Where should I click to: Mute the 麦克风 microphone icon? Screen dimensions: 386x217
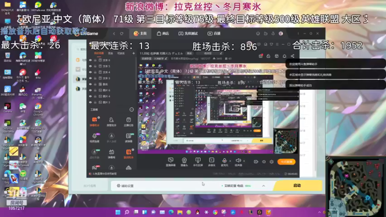click(x=224, y=161)
